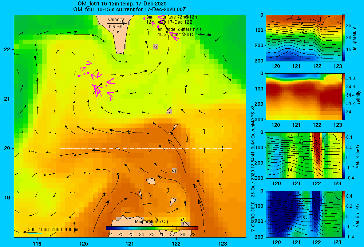Screen dimensions: 364x247
Task: Select the subtitle 'OM_fc01 10-15m current for 17-Dec-2020 00Z'
Action: click(x=129, y=9)
